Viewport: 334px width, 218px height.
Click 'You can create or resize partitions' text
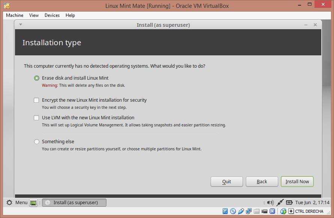coord(121,149)
